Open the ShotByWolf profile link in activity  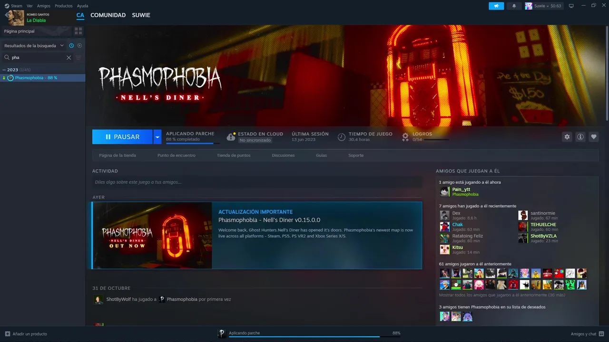[118, 299]
